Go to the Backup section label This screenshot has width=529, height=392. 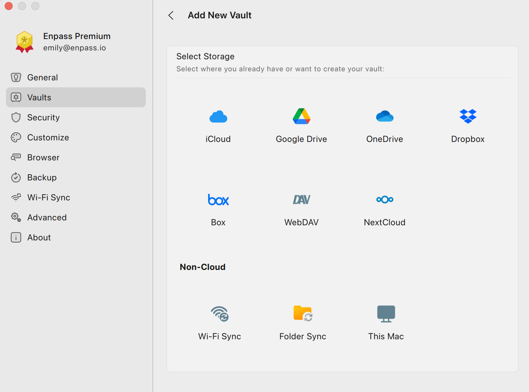[x=42, y=177]
